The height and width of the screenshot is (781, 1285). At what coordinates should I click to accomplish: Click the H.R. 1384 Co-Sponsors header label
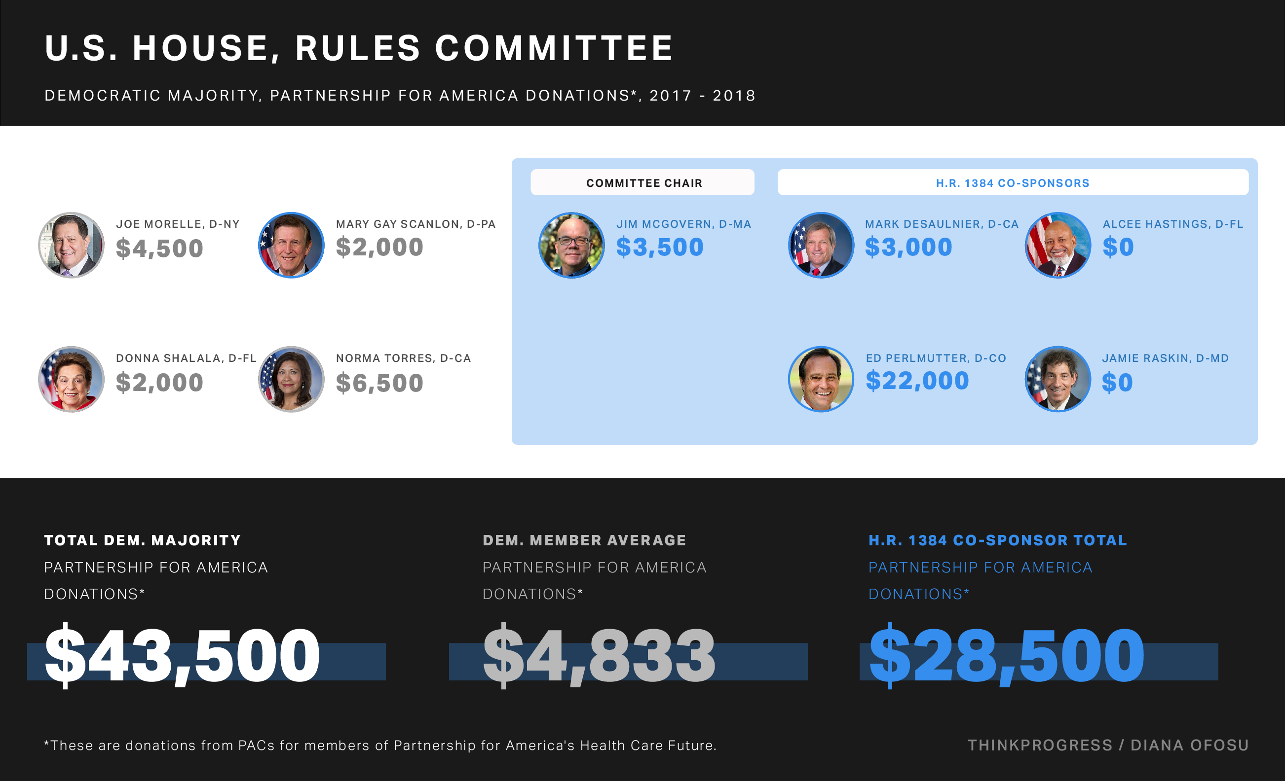pos(1012,183)
